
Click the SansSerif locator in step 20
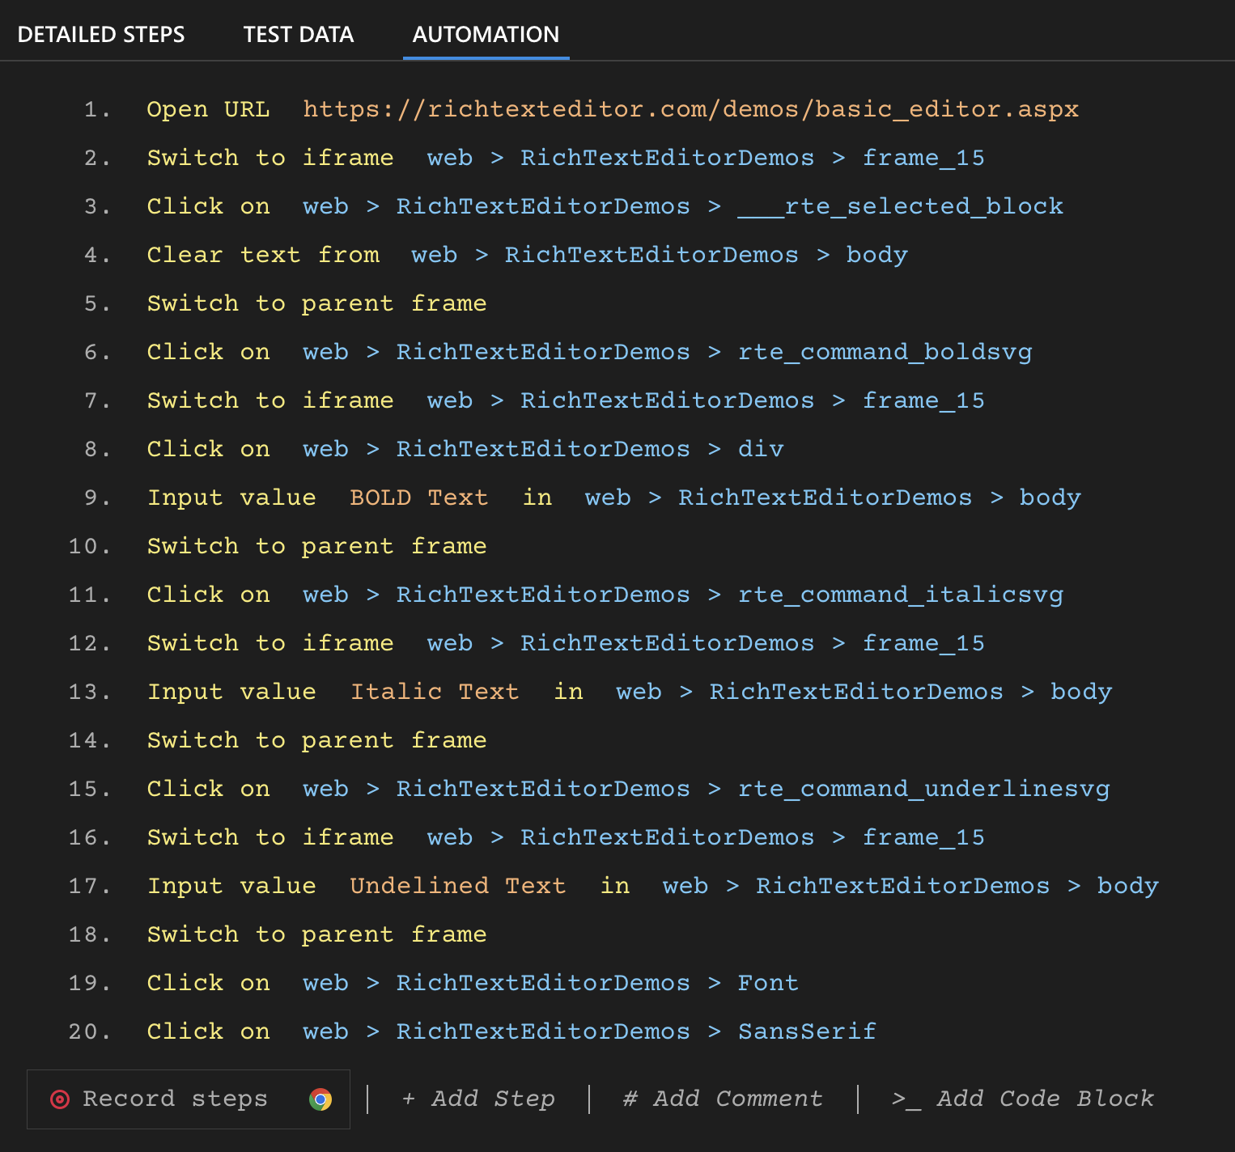pos(806,1031)
